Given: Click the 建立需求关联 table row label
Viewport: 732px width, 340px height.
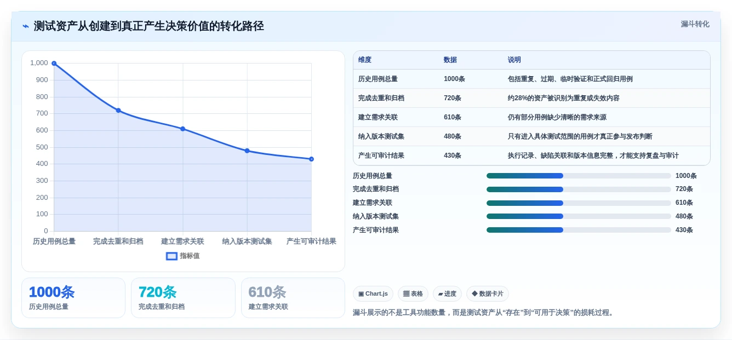Looking at the screenshot, I should click(x=378, y=117).
